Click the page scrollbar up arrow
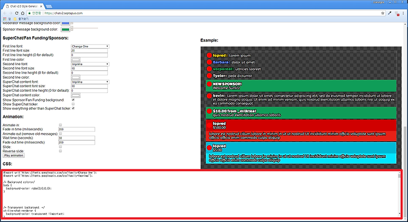 405,24
